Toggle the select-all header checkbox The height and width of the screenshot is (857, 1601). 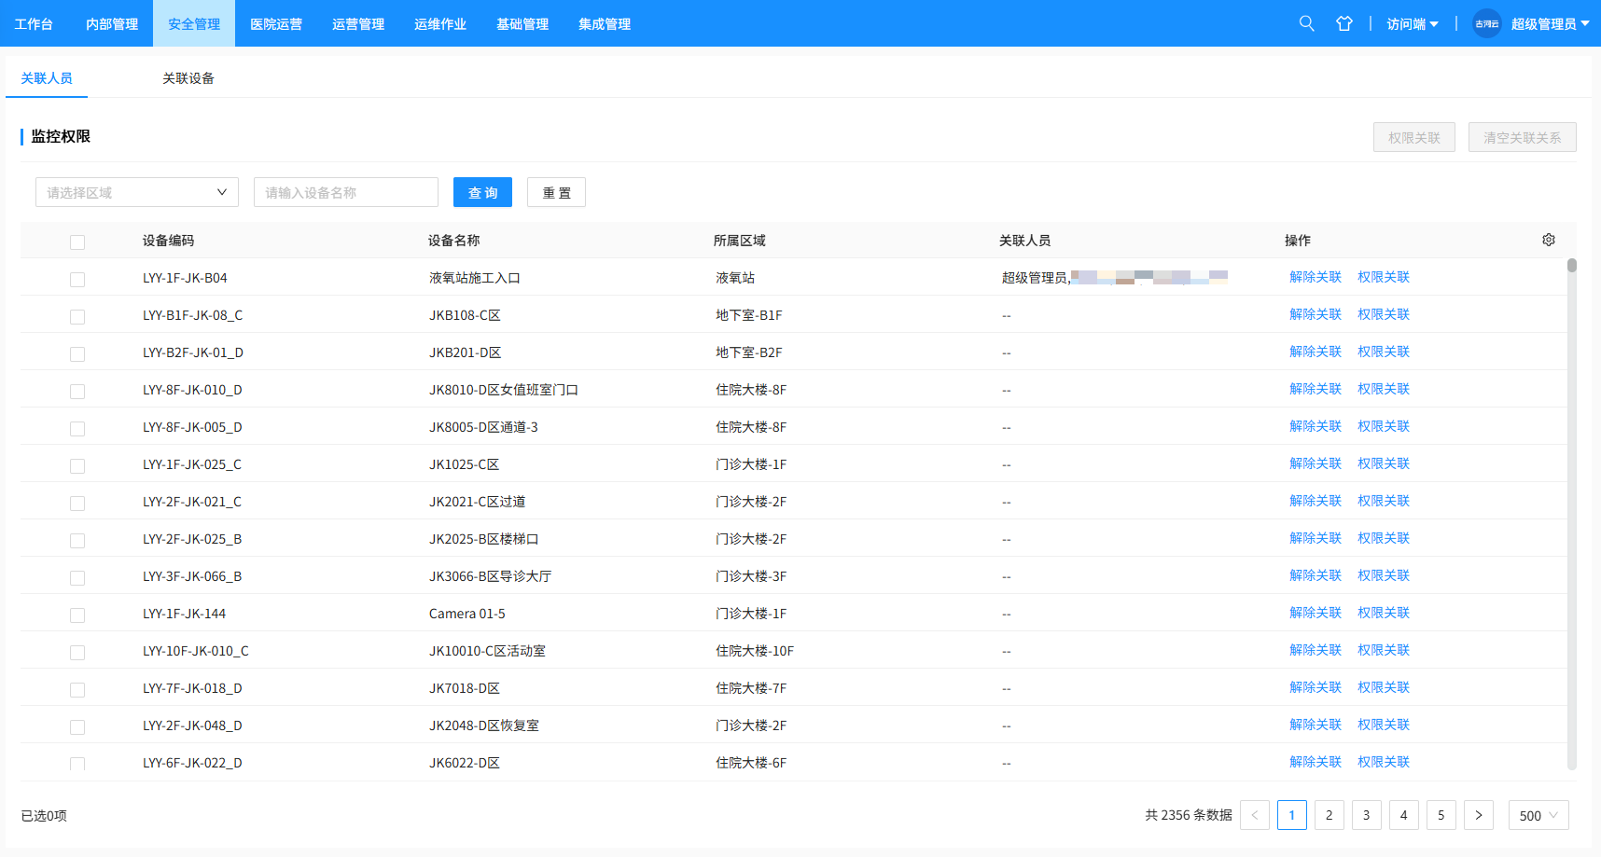click(x=77, y=242)
